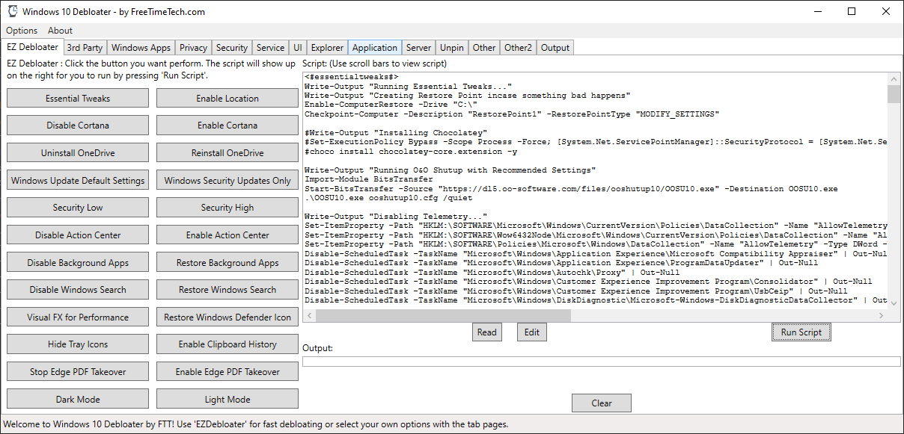Switch to the Windows Apps tab
This screenshot has width=904, height=434.
pyautogui.click(x=141, y=47)
